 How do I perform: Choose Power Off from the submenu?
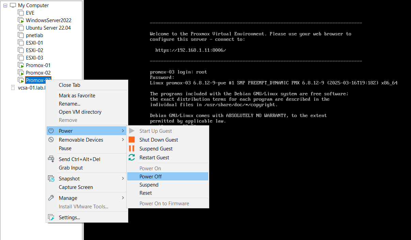tap(150, 176)
